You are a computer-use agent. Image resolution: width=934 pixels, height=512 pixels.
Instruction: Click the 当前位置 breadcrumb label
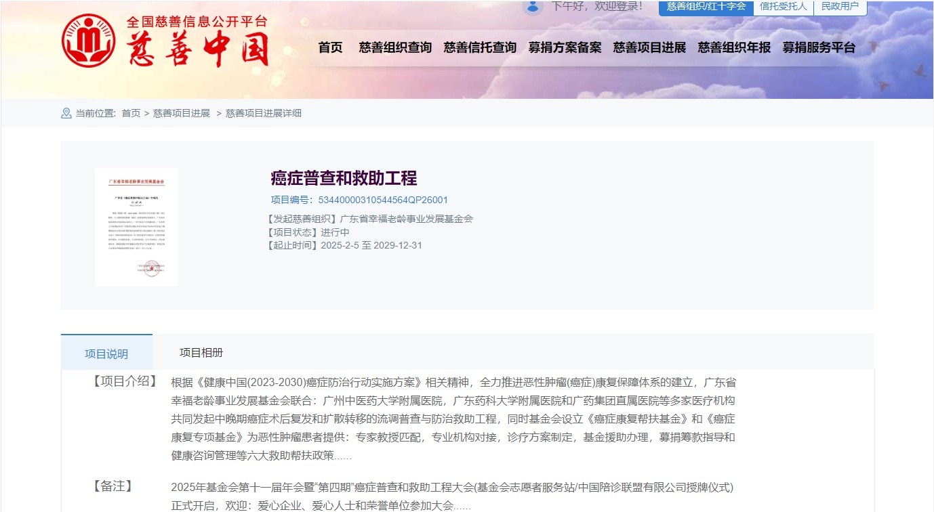point(96,113)
